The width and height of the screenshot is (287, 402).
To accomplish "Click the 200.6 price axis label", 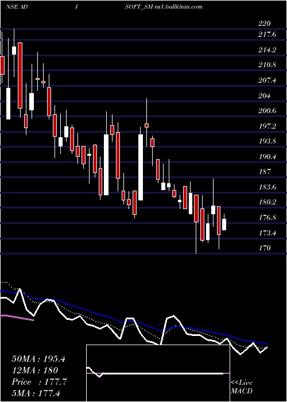I will (267, 111).
